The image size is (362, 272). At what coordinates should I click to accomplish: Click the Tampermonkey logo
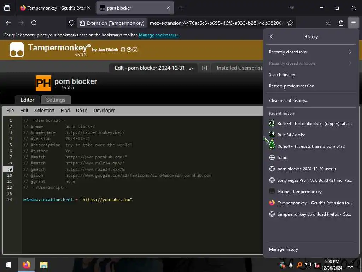coord(17,50)
